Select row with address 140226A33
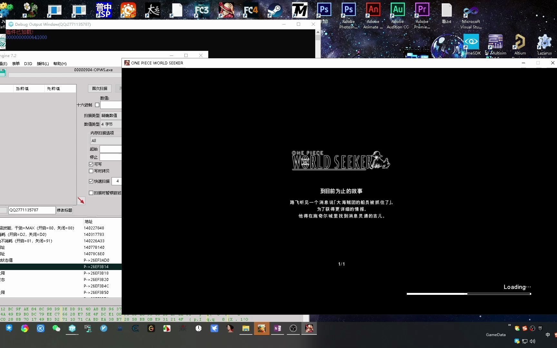Screen dimensions: 557x348 (x=61, y=241)
